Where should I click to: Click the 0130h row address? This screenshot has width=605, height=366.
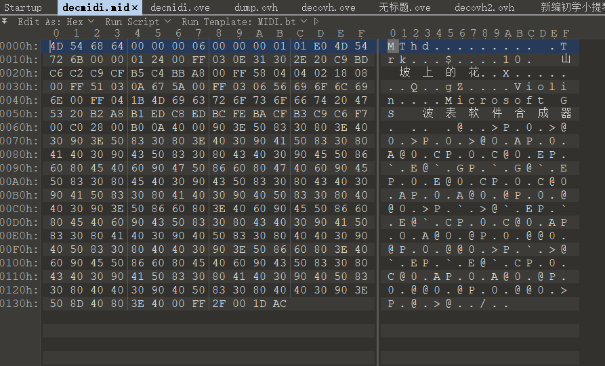19,304
